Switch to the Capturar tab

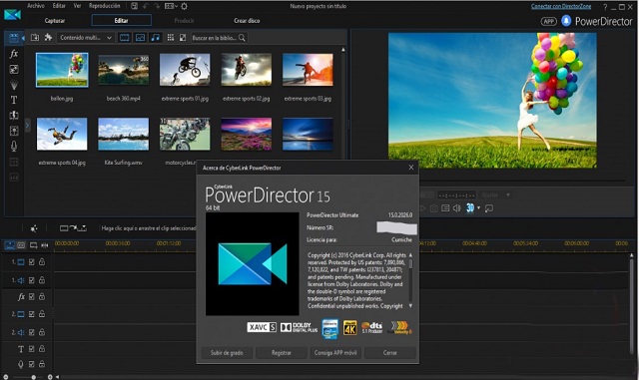(55, 20)
